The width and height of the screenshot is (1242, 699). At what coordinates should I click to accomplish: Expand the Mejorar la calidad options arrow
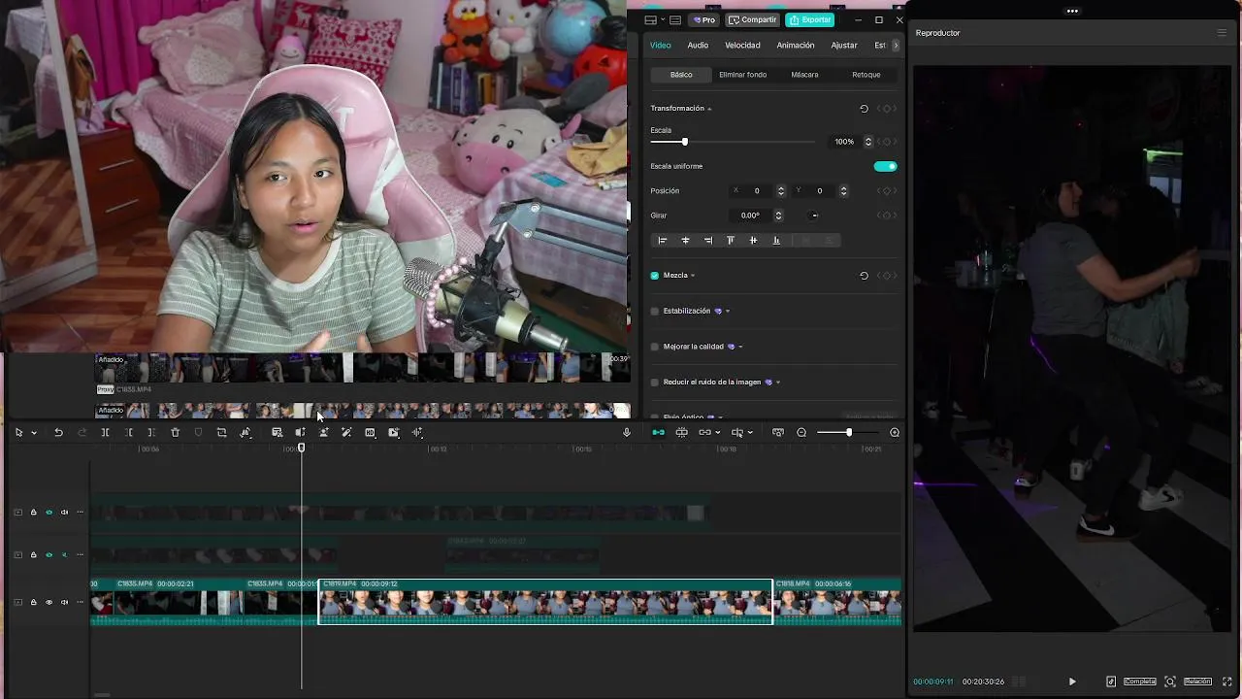(x=740, y=347)
